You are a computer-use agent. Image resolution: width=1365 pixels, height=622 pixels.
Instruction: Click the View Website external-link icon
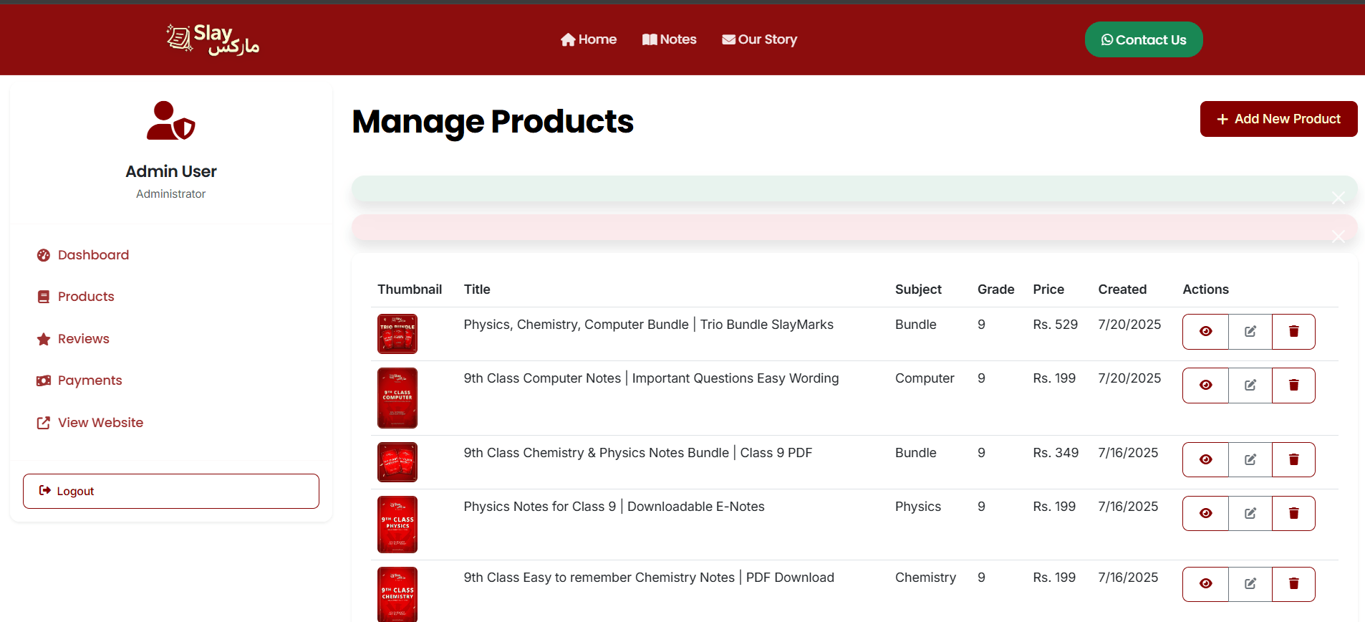(x=44, y=423)
